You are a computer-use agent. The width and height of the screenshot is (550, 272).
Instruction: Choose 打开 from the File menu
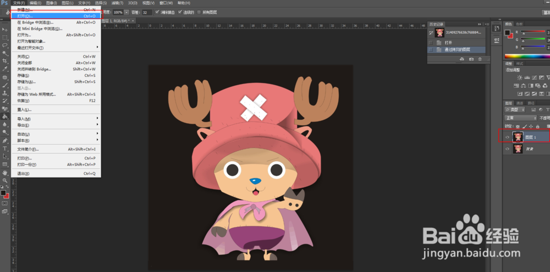pyautogui.click(x=56, y=16)
